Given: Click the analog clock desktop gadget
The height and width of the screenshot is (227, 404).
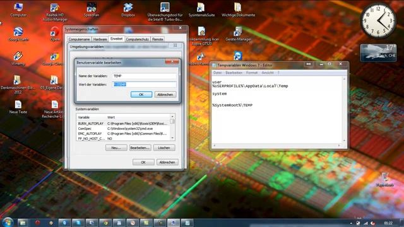Looking at the screenshot, I should coord(378,21).
